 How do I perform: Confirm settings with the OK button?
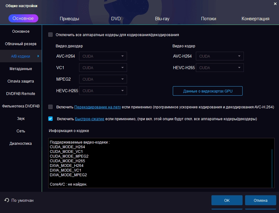[227, 200]
